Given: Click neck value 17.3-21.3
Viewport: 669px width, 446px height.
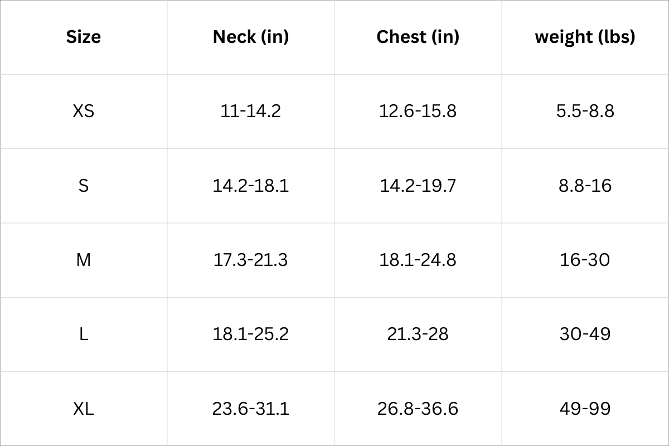Looking at the screenshot, I should (x=251, y=260).
